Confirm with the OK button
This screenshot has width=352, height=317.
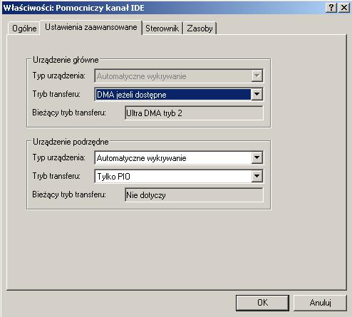(x=262, y=303)
